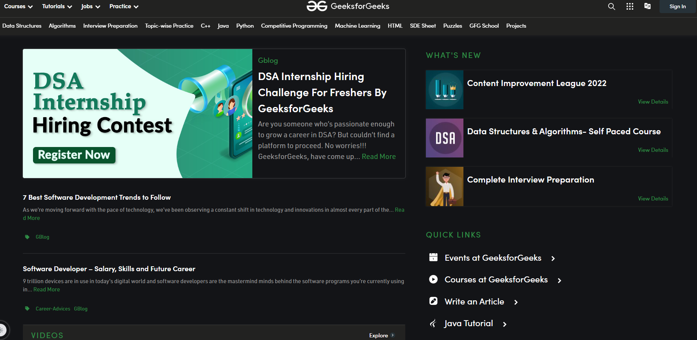Open the Machine Learning topic
The width and height of the screenshot is (697, 340).
[357, 26]
